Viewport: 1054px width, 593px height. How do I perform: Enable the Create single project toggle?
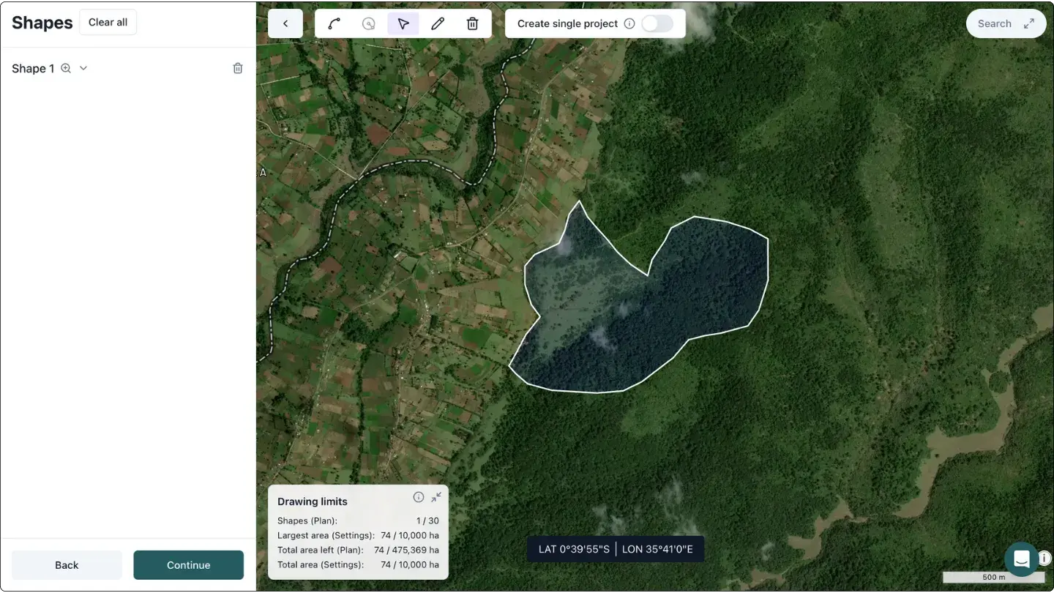[x=657, y=23]
